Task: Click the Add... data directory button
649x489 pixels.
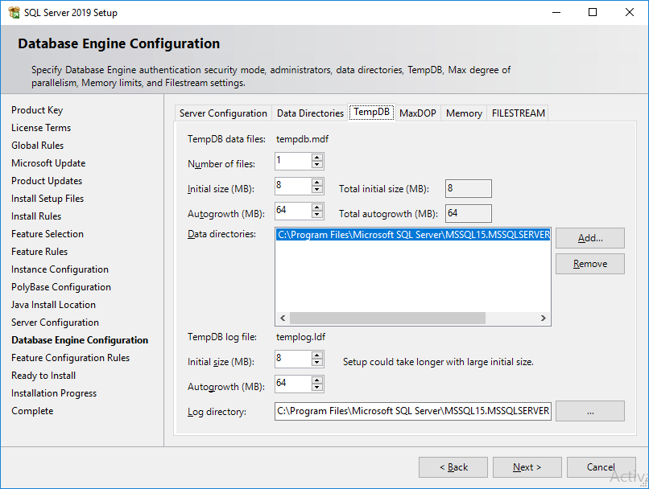Action: click(x=589, y=238)
